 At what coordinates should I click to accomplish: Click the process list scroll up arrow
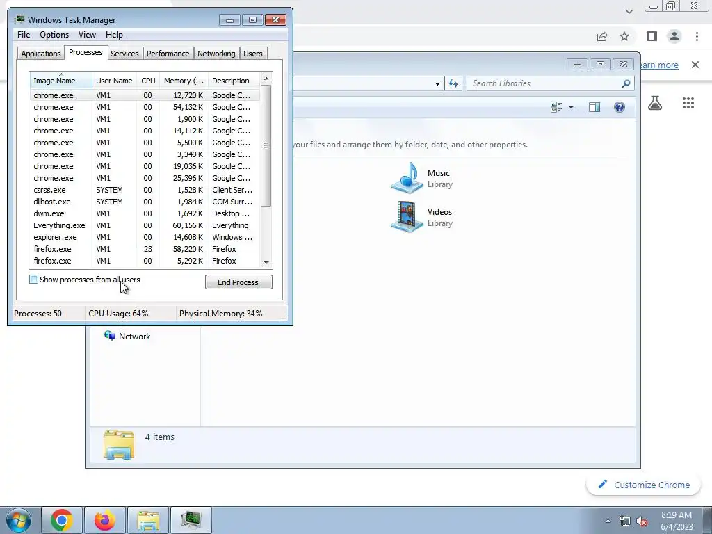266,79
